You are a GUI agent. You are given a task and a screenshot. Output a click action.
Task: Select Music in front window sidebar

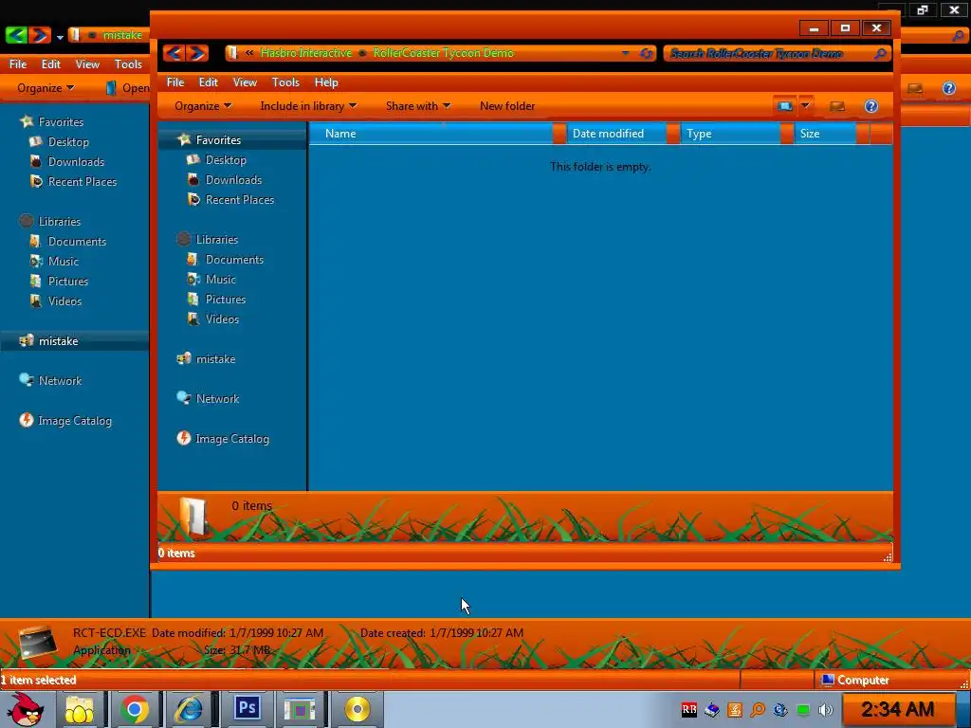[220, 280]
